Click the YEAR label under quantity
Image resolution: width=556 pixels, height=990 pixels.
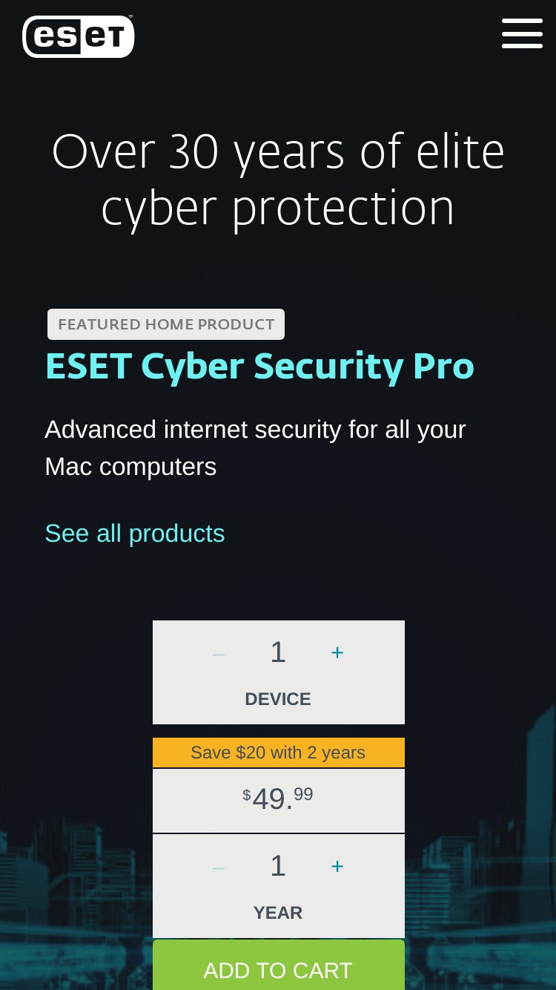(278, 913)
